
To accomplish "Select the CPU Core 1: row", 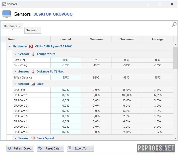I will click(x=93, y=95).
